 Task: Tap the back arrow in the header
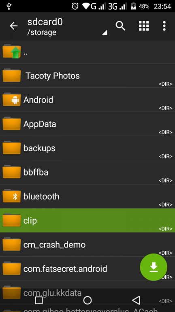14,26
